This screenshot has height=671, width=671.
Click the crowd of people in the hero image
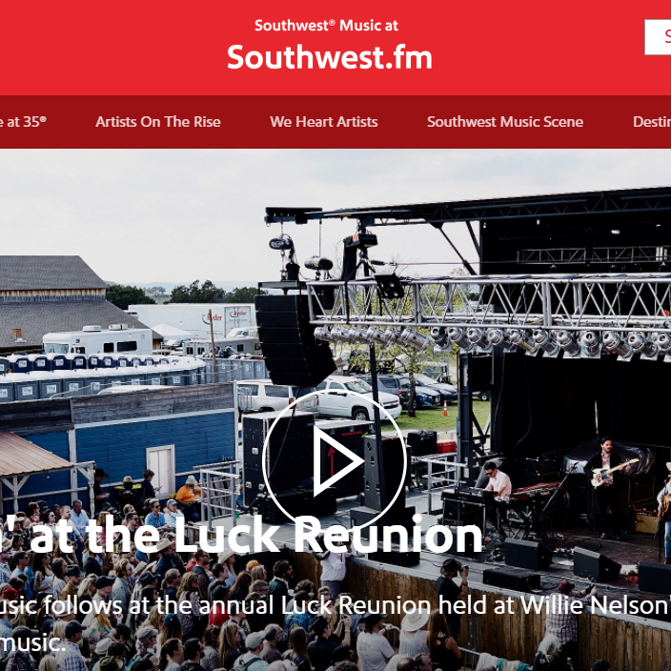172,600
